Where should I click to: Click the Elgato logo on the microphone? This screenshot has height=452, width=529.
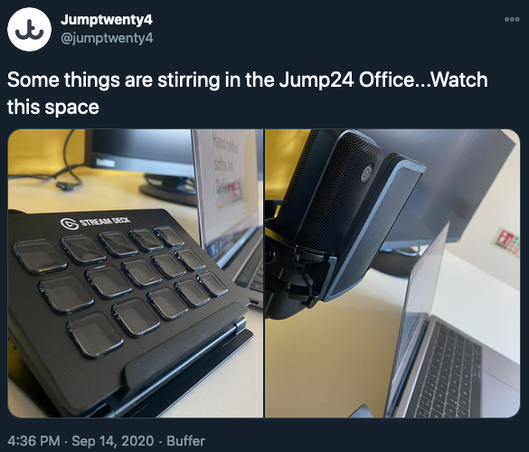coord(366,174)
